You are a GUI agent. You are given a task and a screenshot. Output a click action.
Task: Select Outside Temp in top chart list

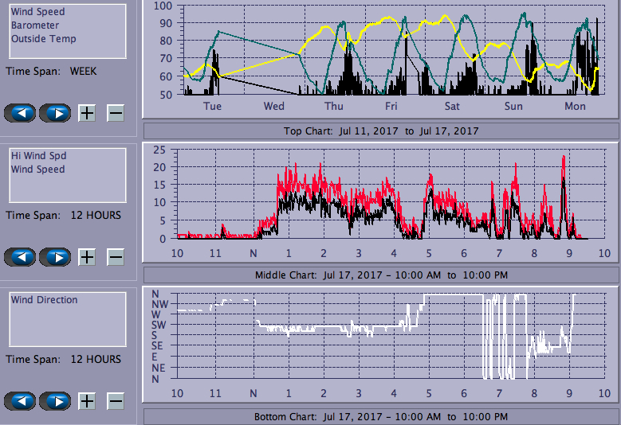coord(44,39)
